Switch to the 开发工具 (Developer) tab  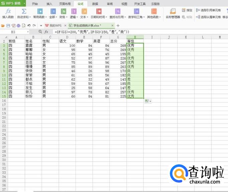click(140, 4)
